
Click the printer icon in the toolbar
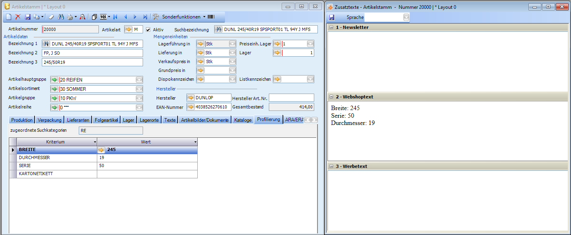(70, 17)
